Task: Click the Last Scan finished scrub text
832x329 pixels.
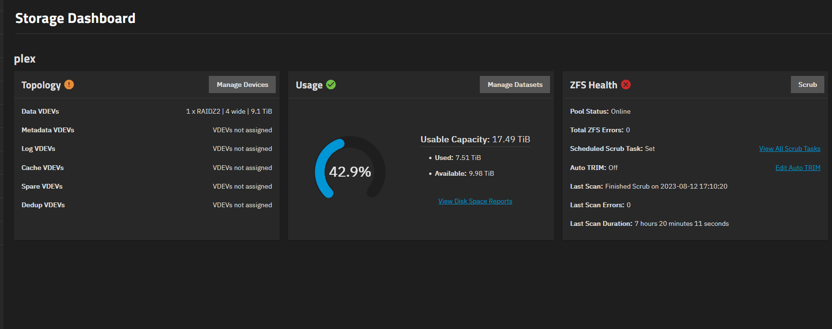Action: pos(666,186)
